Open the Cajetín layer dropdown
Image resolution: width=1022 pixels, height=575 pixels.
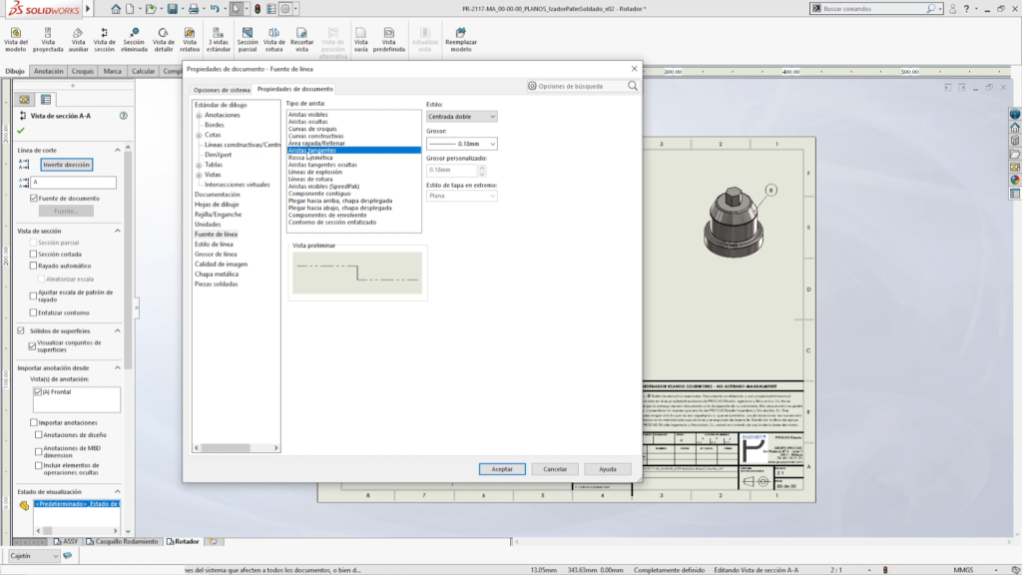[34, 555]
